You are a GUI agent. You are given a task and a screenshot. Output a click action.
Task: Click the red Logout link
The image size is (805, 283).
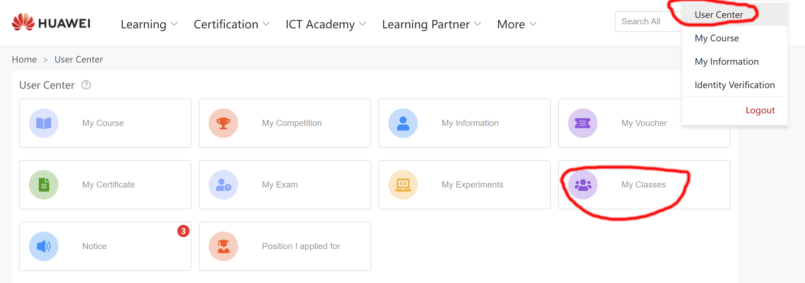pyautogui.click(x=760, y=110)
